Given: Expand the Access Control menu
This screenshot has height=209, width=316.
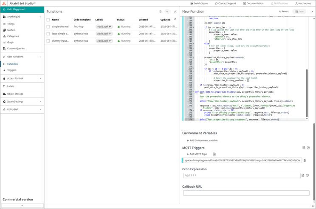Looking at the screenshot, I should 40,78.
